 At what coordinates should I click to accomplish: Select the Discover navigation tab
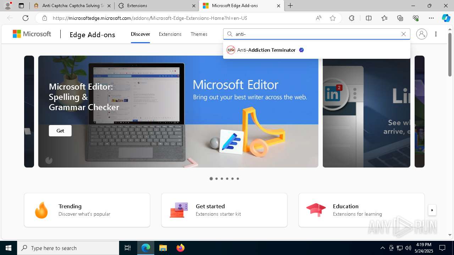coord(140,34)
